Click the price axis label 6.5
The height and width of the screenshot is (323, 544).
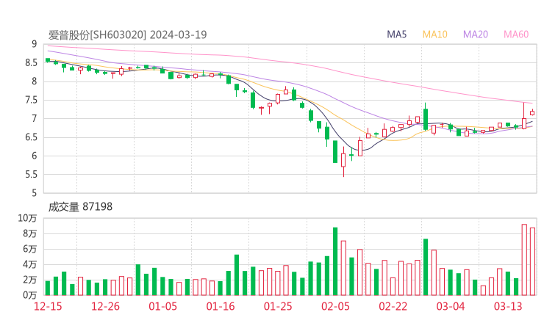click(31, 137)
